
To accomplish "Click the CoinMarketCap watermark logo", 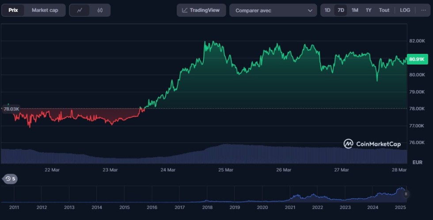I will [x=372, y=144].
